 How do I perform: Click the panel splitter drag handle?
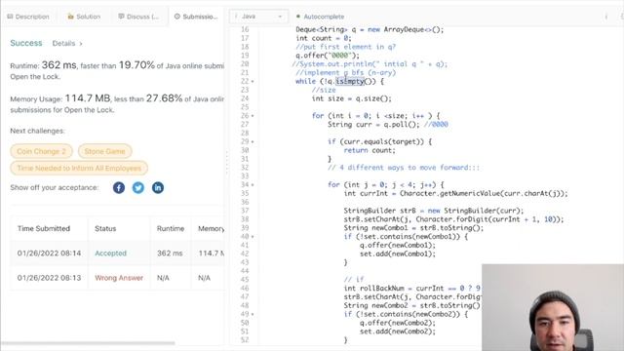227,162
